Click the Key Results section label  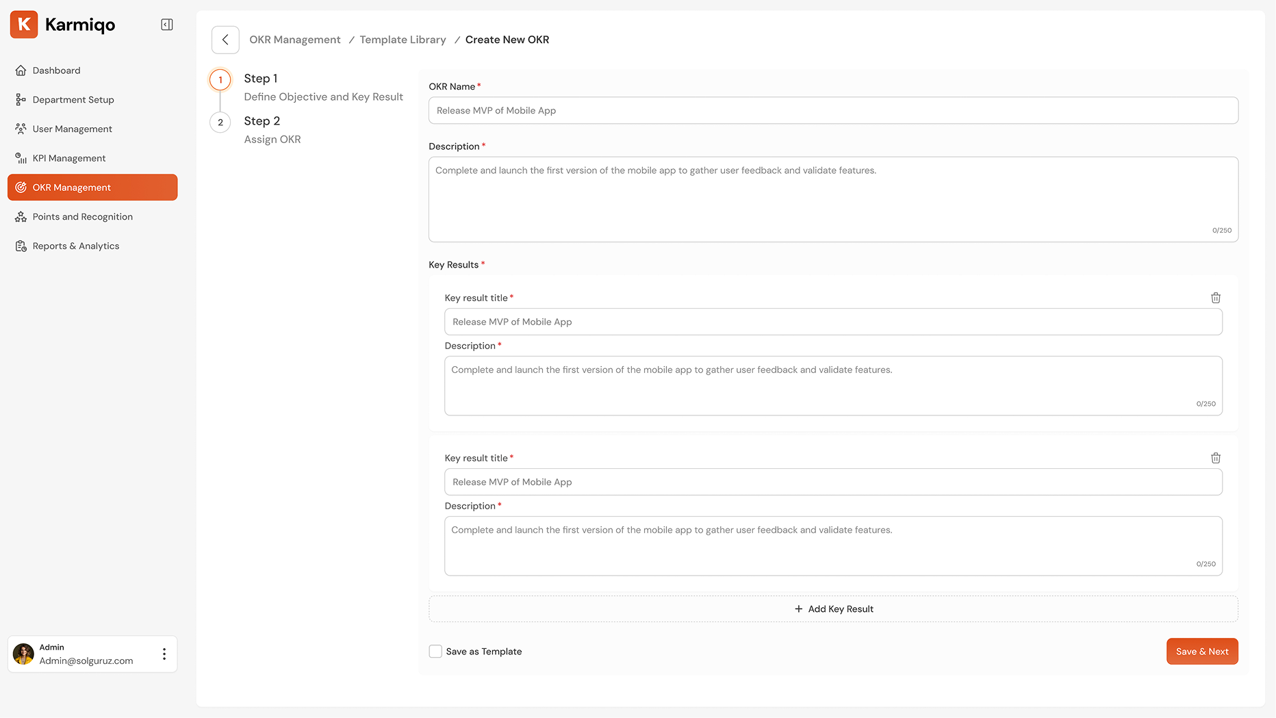454,265
